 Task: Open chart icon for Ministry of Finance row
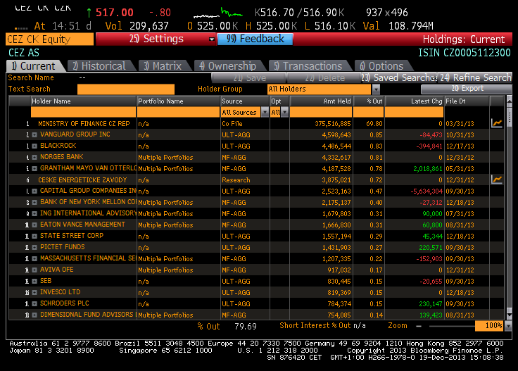(496, 123)
